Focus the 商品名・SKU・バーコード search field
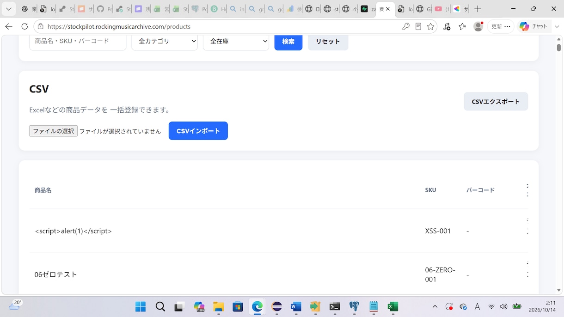Viewport: 564px width, 317px height. point(78,41)
